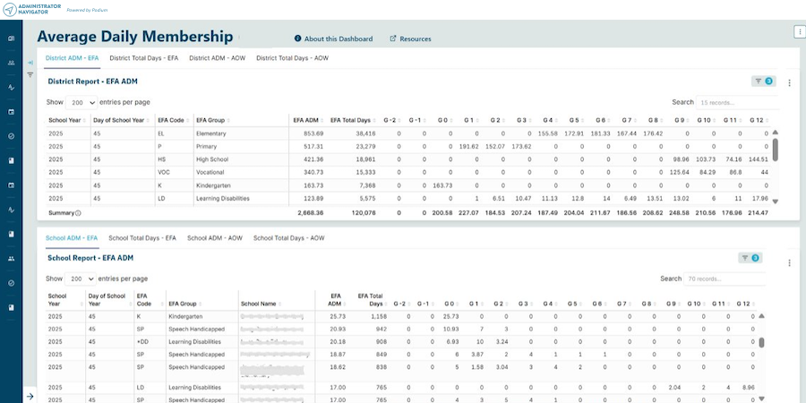Click District table scrollbar up arrow
The image size is (806, 403).
click(776, 133)
